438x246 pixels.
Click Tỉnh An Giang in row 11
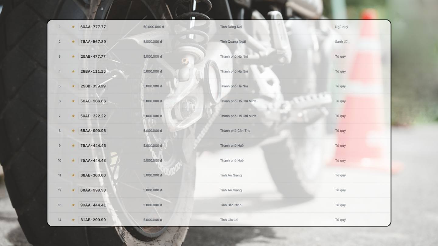click(231, 175)
